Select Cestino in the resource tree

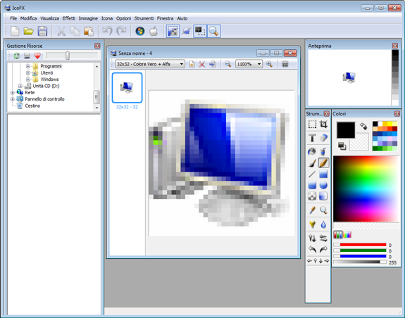click(32, 106)
